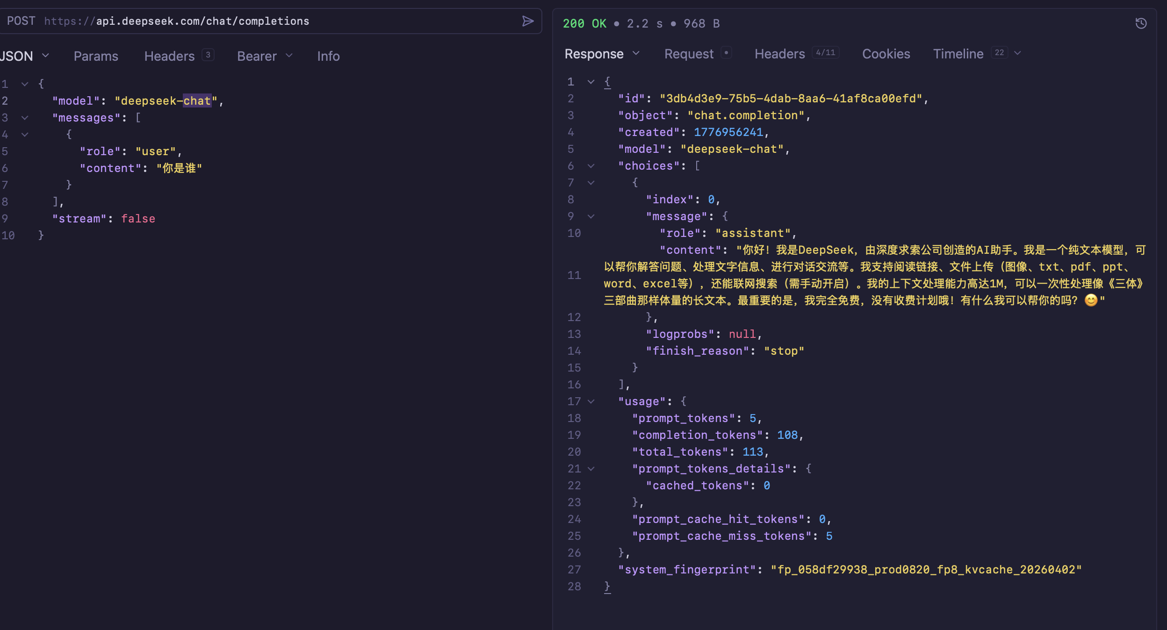Click the response "id" UUID value
Image resolution: width=1167 pixels, height=630 pixels.
791,99
